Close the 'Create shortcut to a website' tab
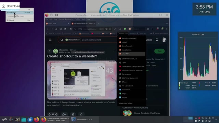The width and height of the screenshot is (219, 123). [x=94, y=24]
